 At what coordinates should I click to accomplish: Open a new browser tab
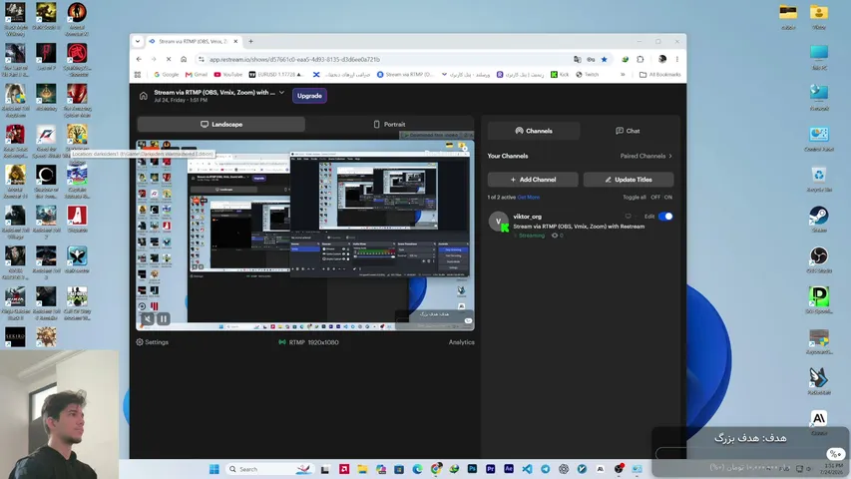[250, 41]
